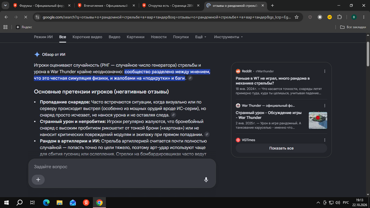This screenshot has width=370, height=208.
Task: Bookmark this page with the star icon
Action: pyautogui.click(x=297, y=17)
